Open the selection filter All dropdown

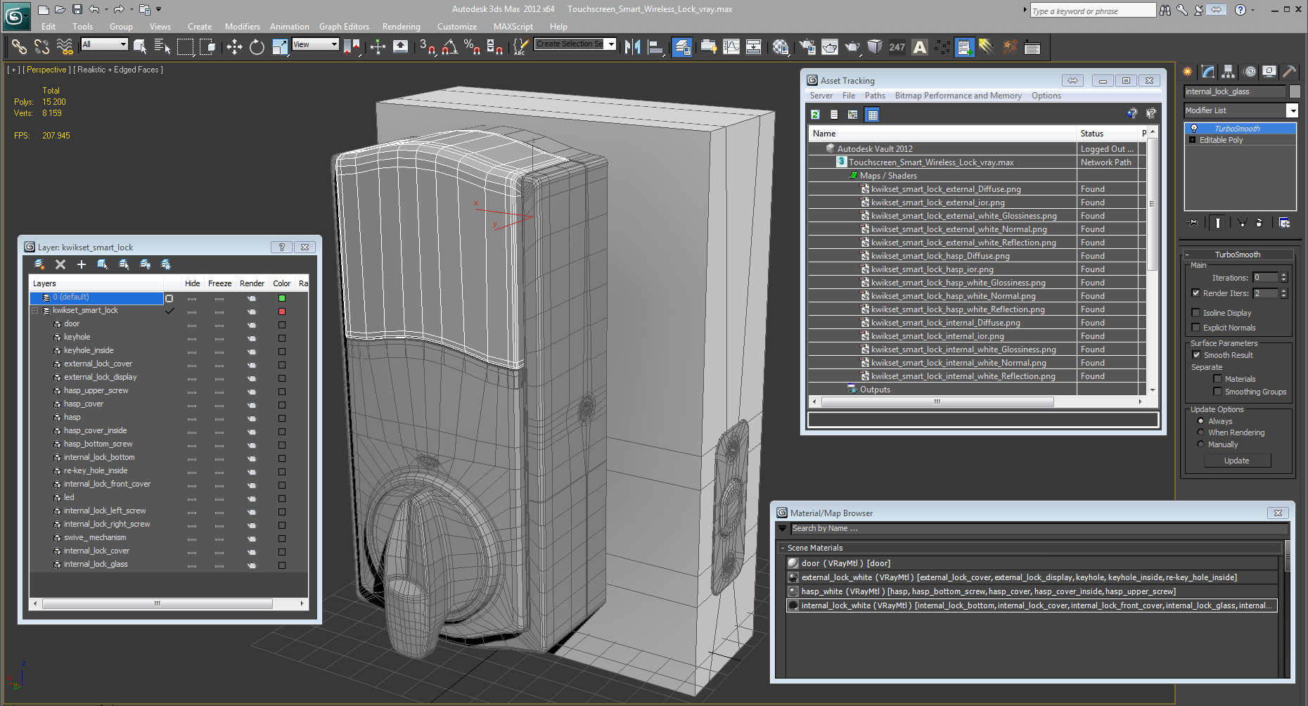(105, 44)
